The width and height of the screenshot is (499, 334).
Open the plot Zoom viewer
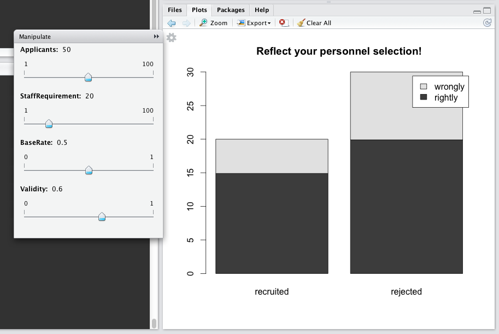pyautogui.click(x=213, y=23)
